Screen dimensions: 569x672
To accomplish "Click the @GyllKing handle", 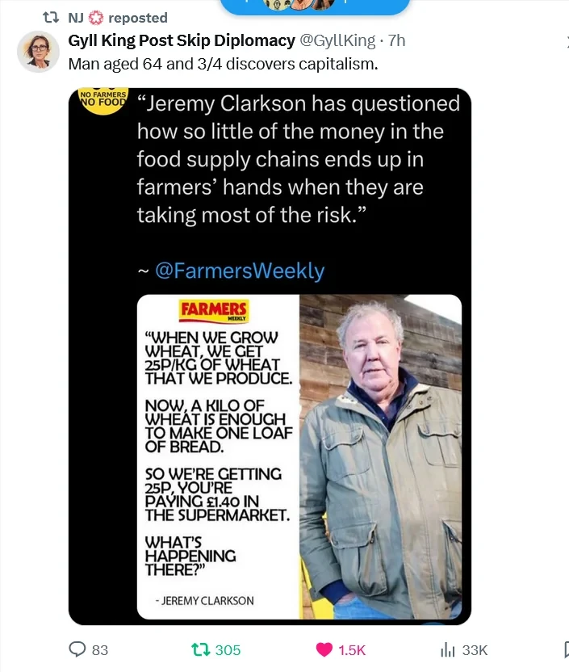I will point(337,40).
